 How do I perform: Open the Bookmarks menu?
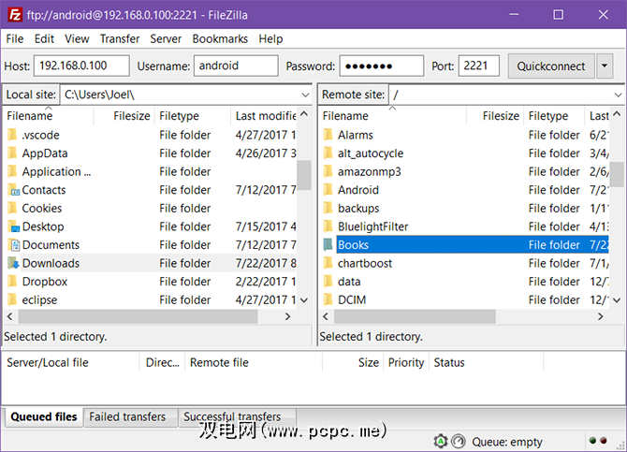point(220,38)
